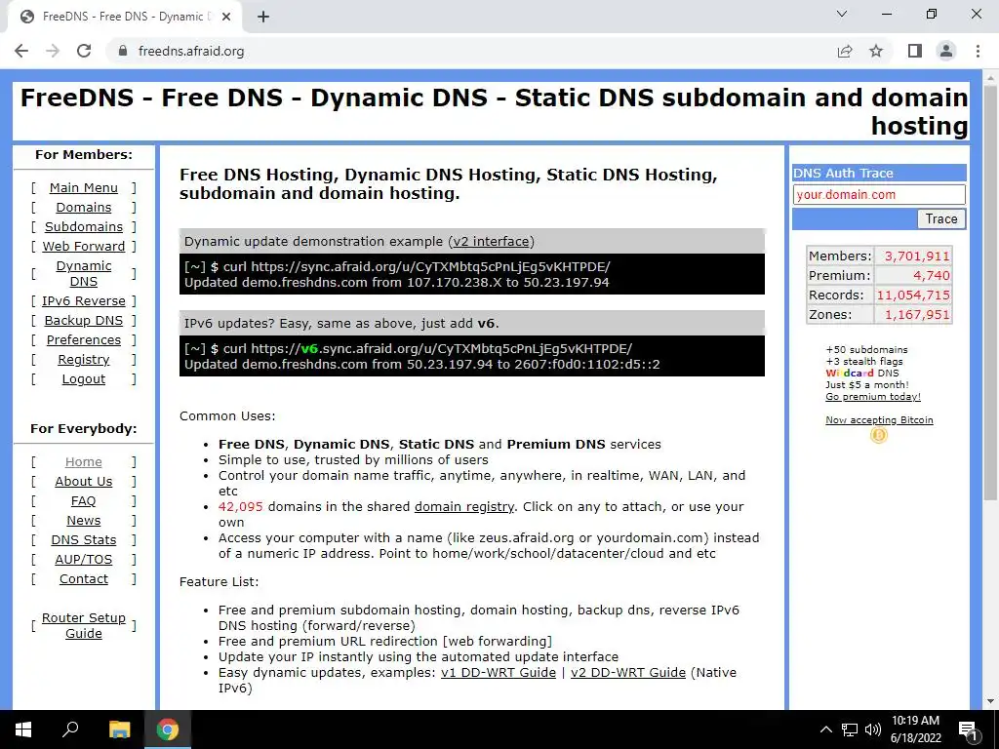Open the About Us link
The height and width of the screenshot is (749, 999).
coord(84,482)
